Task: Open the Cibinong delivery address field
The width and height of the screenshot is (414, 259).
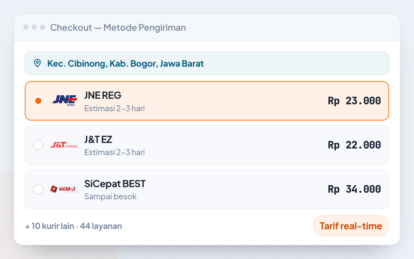Action: 207,63
